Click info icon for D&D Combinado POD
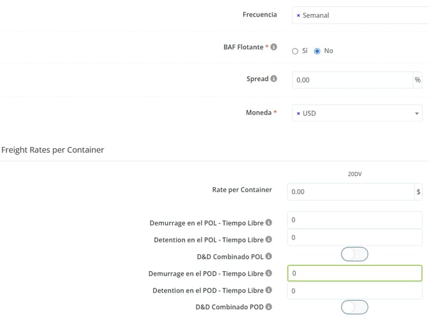429x319 pixels. (269, 307)
